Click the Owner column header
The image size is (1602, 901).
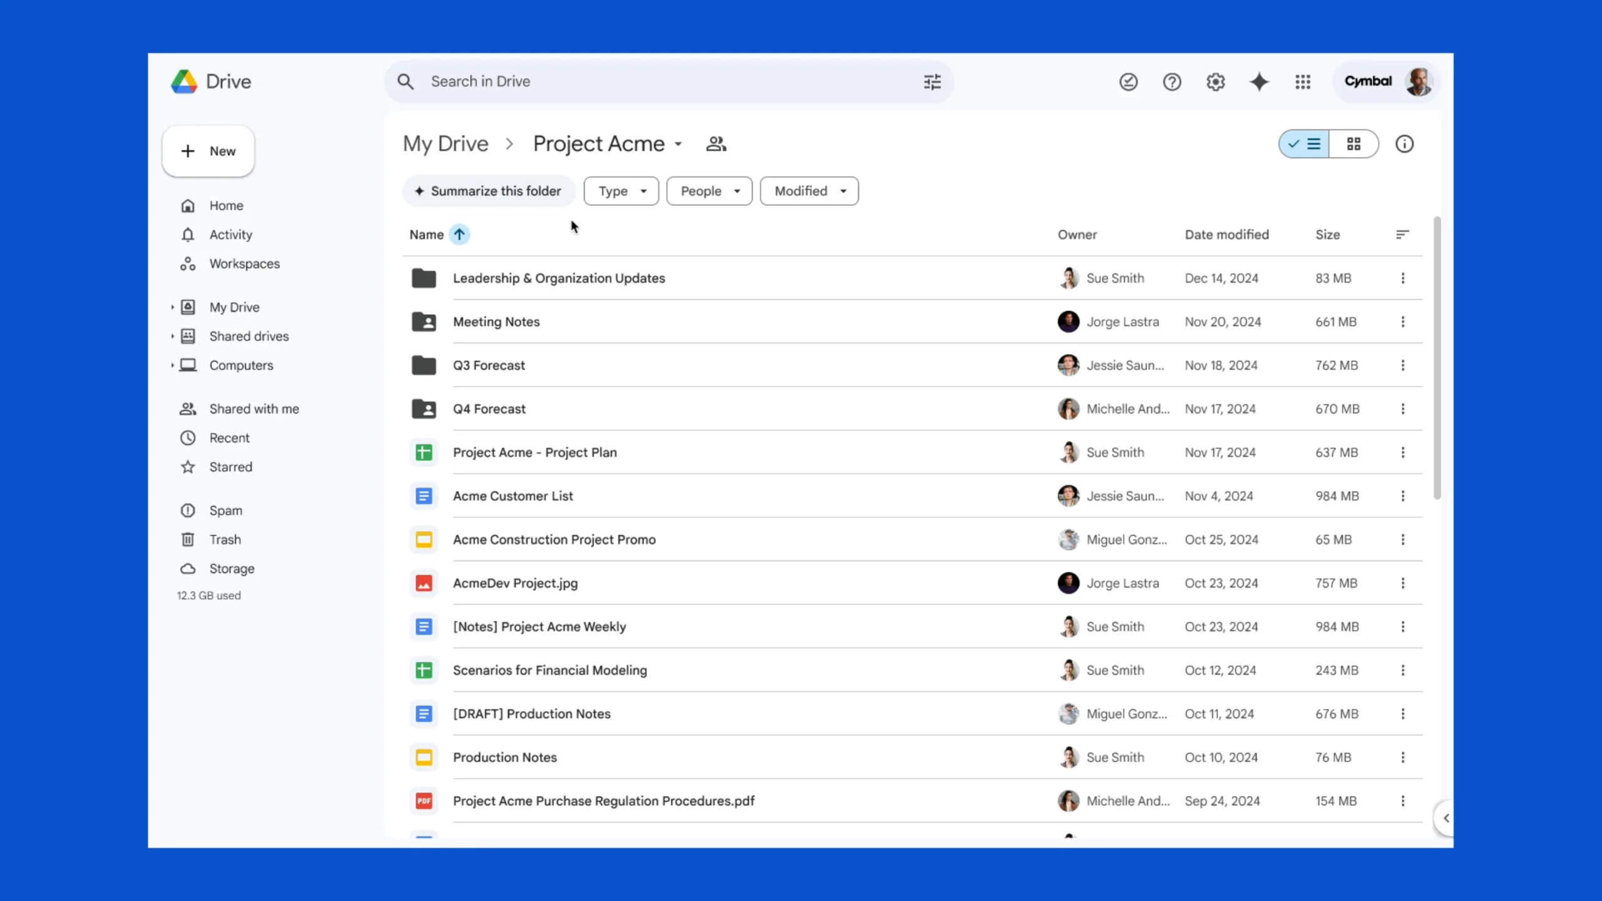1077,235
